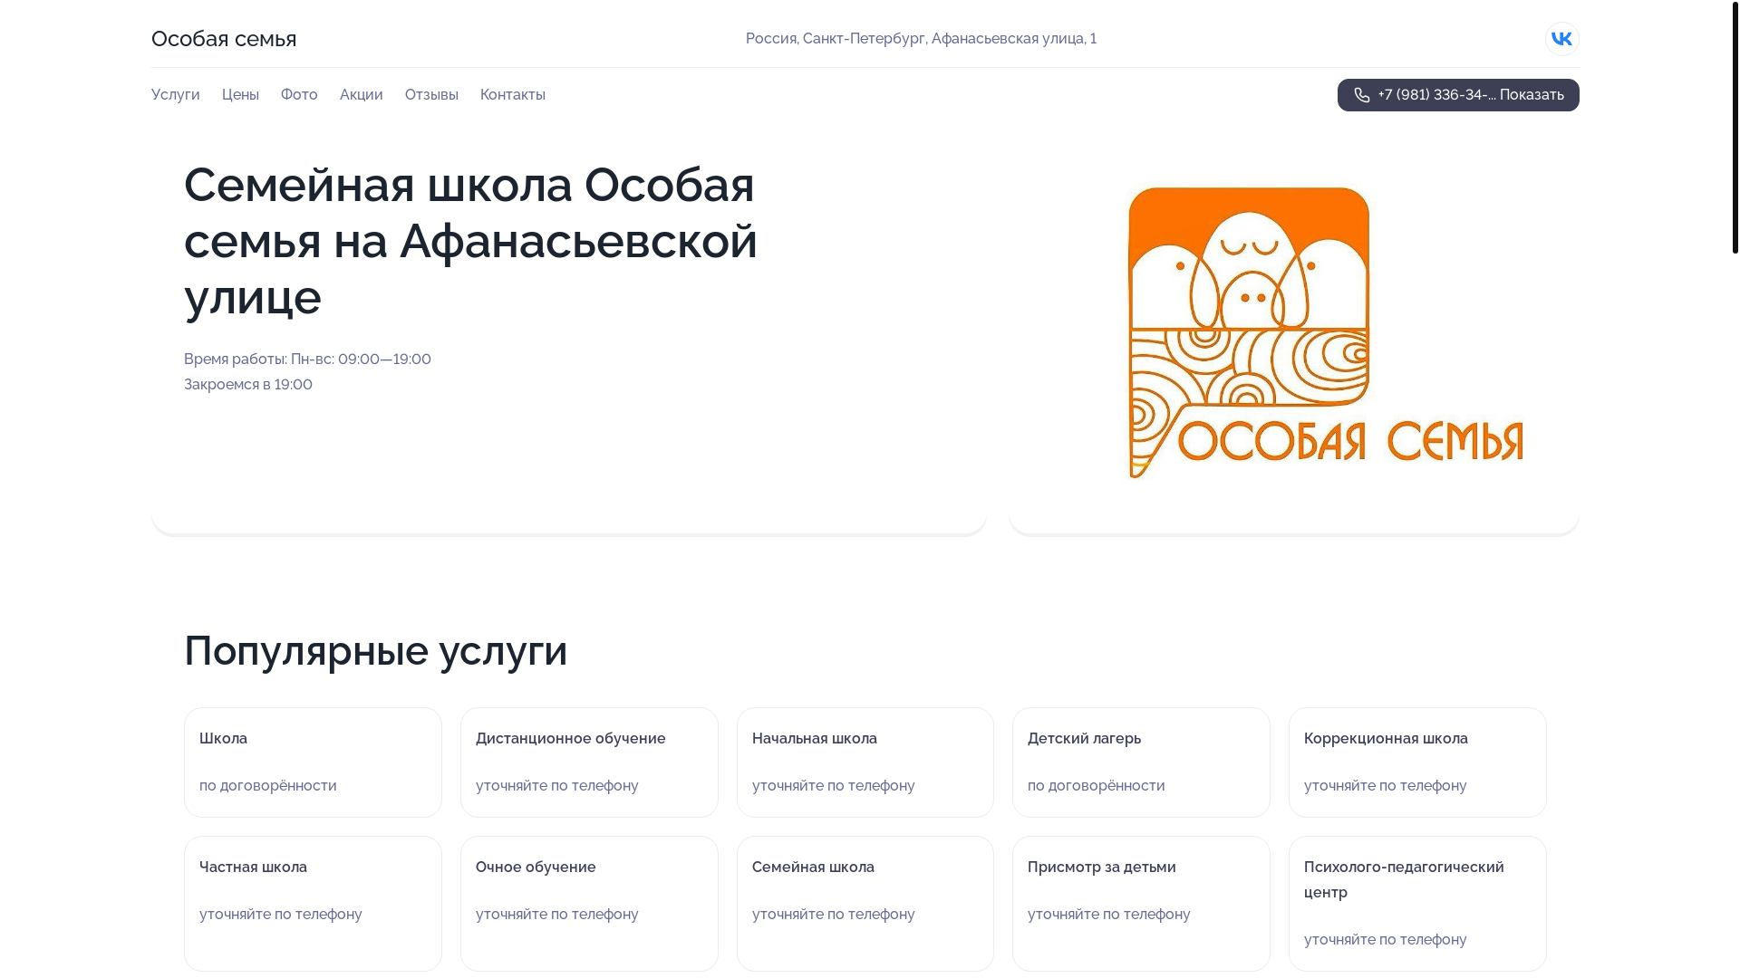The height and width of the screenshot is (978, 1740).
Task: Click the Популярные услуги heading
Action: click(x=376, y=651)
